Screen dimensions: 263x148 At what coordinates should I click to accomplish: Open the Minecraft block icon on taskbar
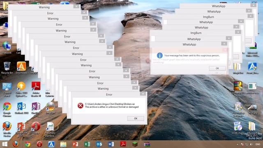pos(135,144)
